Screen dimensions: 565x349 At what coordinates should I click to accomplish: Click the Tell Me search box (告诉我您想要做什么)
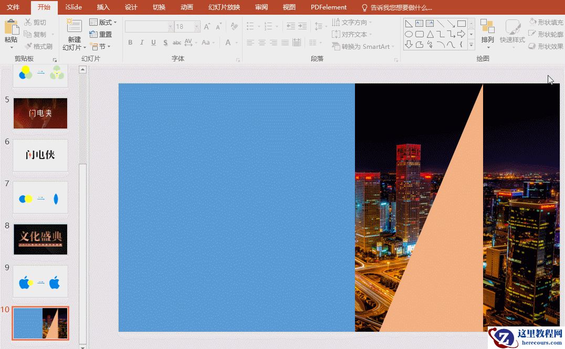click(x=397, y=7)
